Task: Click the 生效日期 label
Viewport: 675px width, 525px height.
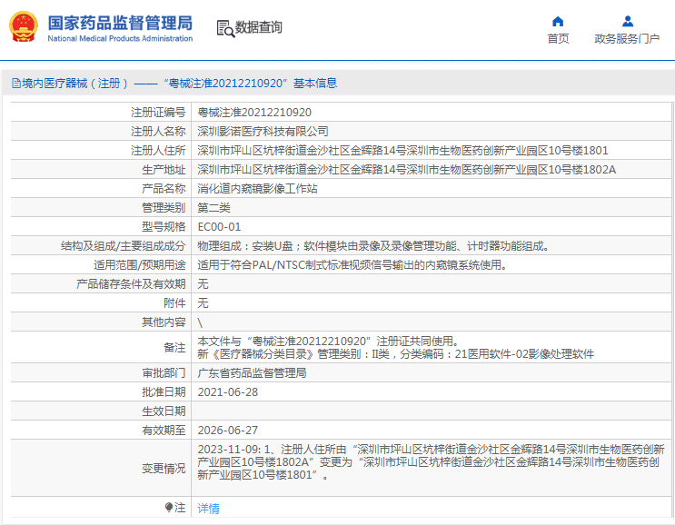Action: coord(164,411)
